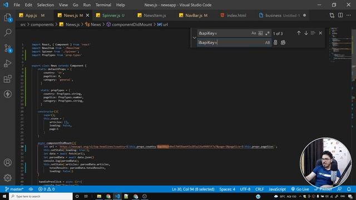356x200 pixels.
Task: Open the Edit menu
Action: click(x=28, y=5)
